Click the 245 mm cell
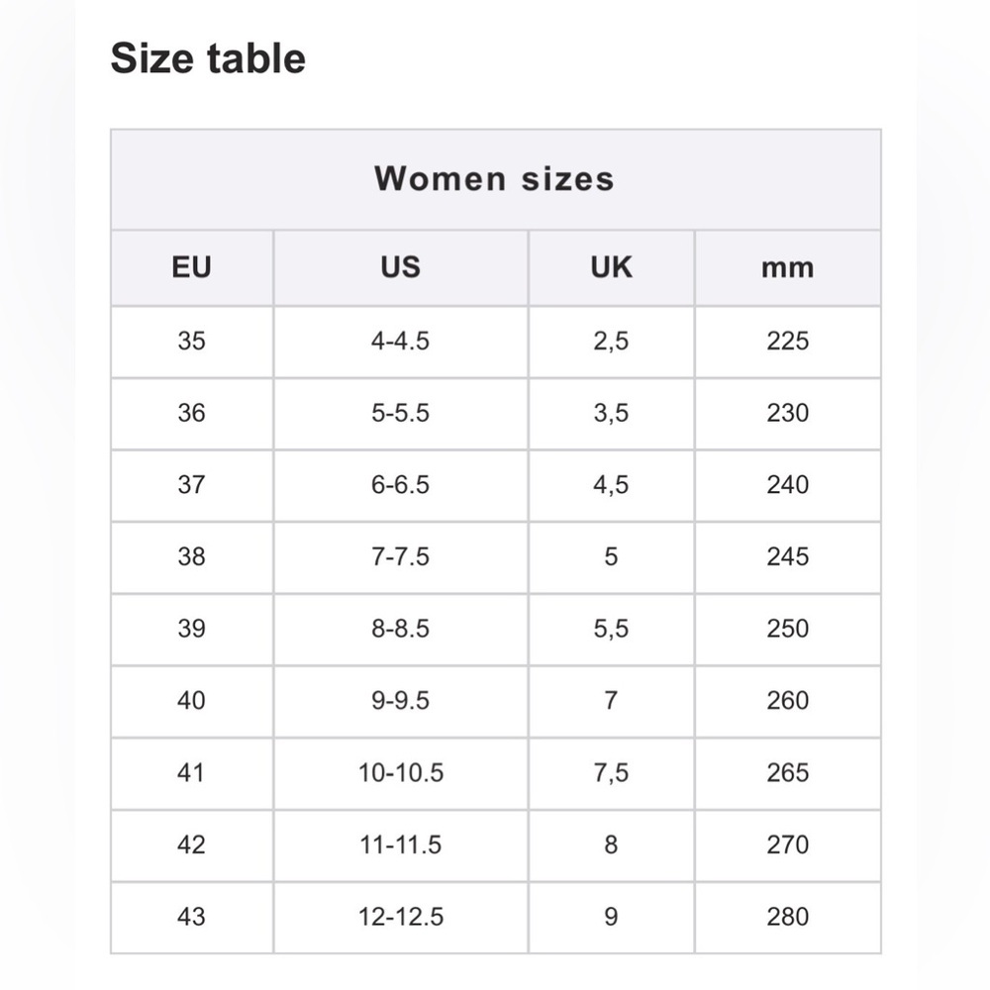The height and width of the screenshot is (990, 990). pos(788,557)
